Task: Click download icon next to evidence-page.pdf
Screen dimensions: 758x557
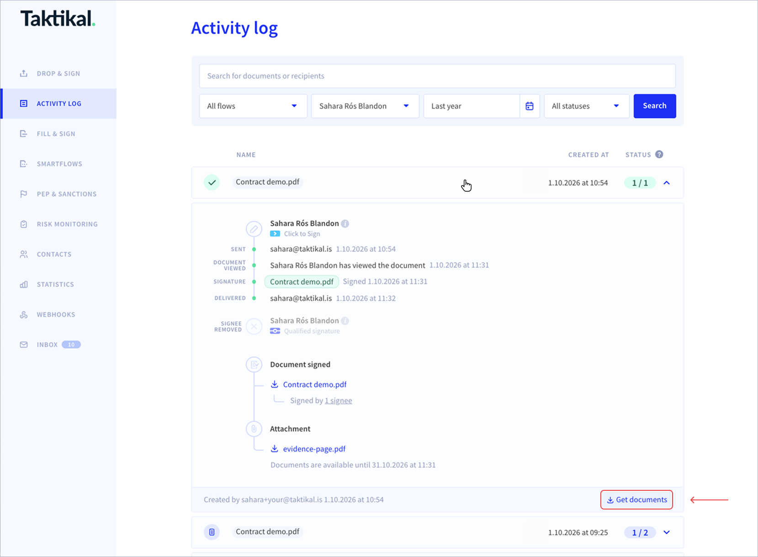Action: click(275, 449)
